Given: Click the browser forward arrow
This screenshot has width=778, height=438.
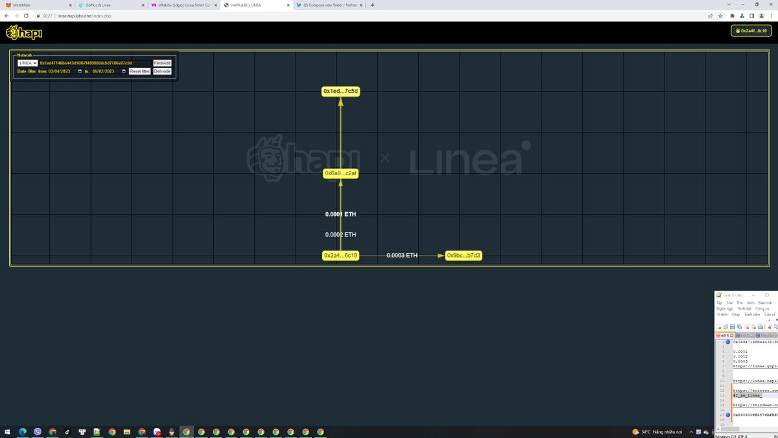Looking at the screenshot, I should coord(17,16).
